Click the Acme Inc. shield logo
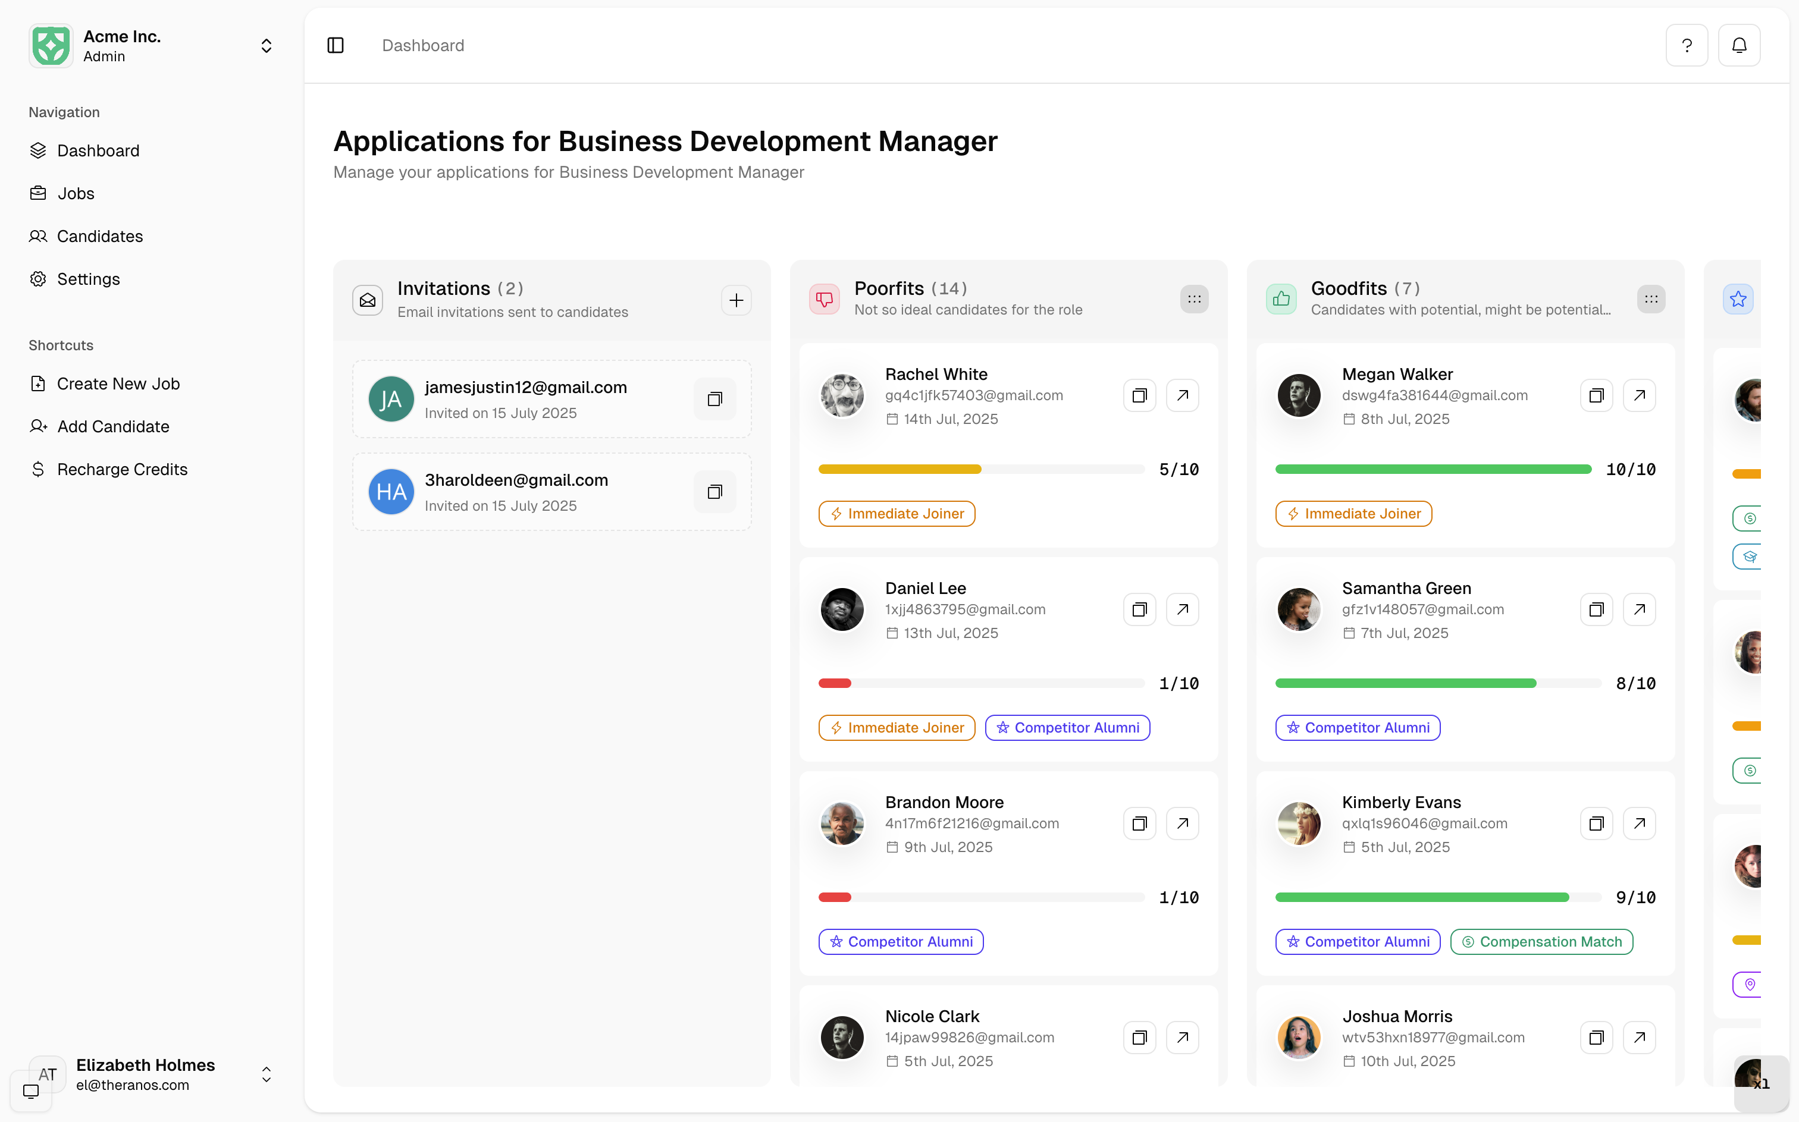 pyautogui.click(x=51, y=45)
